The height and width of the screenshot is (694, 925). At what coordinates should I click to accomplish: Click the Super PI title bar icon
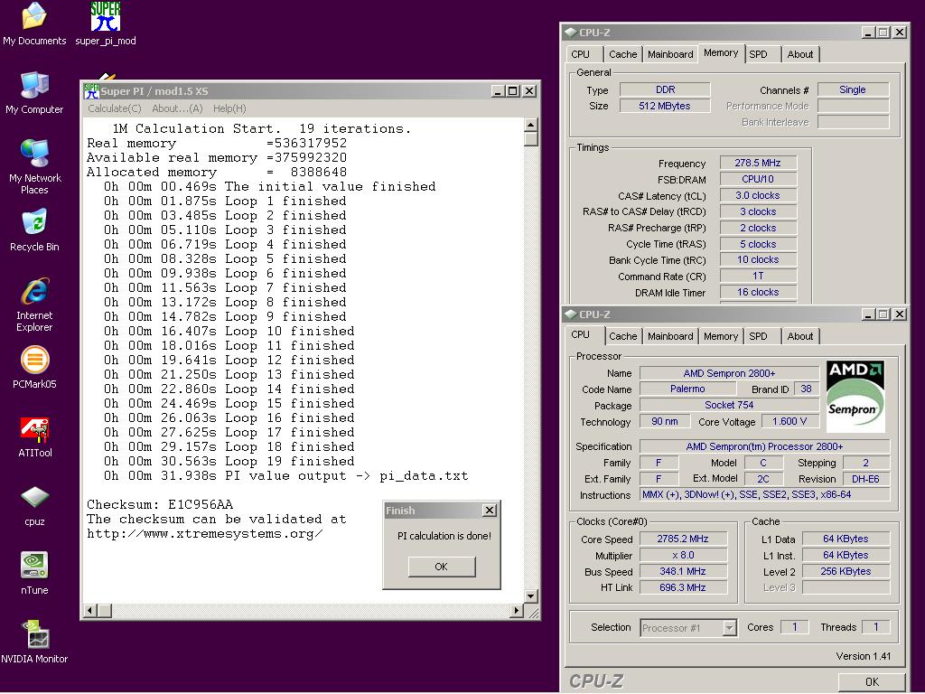click(91, 91)
